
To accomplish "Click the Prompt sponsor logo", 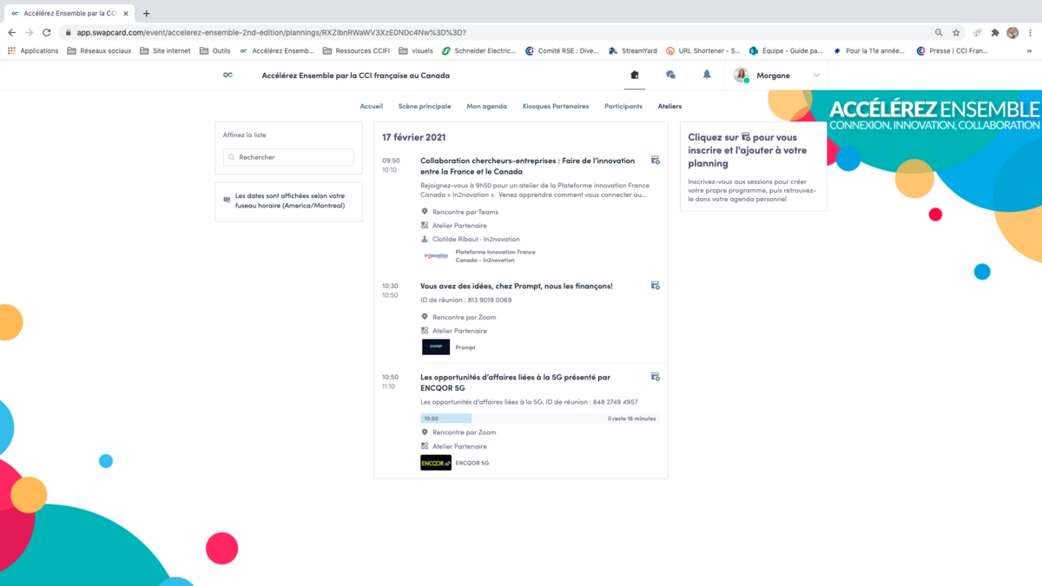I will pos(436,347).
